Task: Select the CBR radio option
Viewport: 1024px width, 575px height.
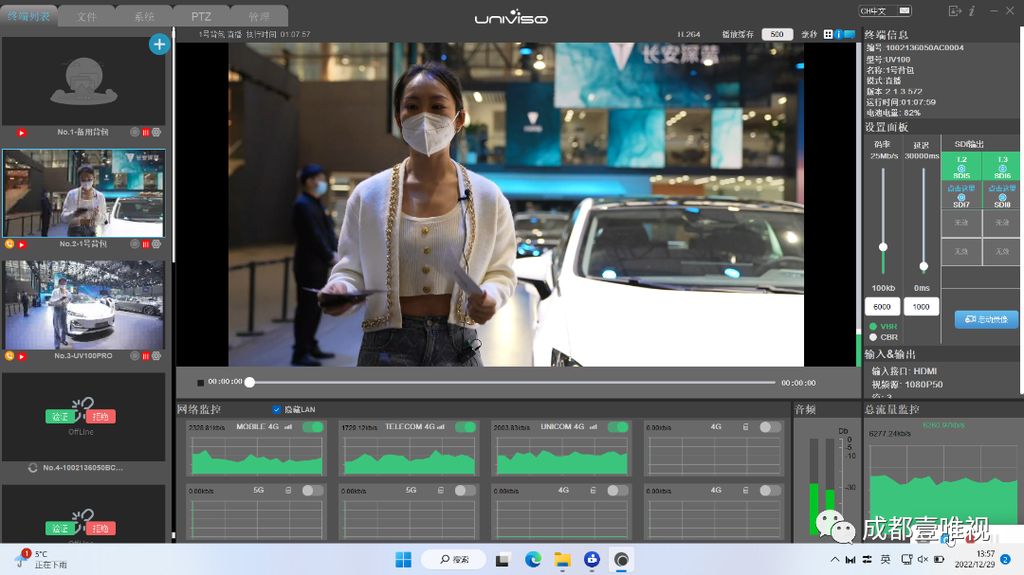Action: [x=873, y=337]
